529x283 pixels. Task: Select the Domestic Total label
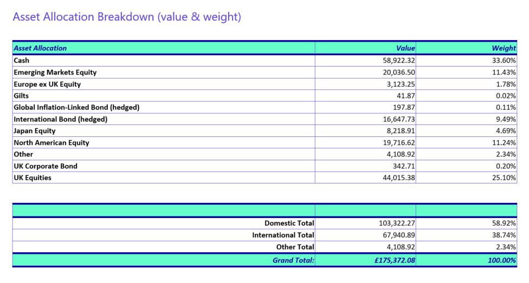point(289,223)
